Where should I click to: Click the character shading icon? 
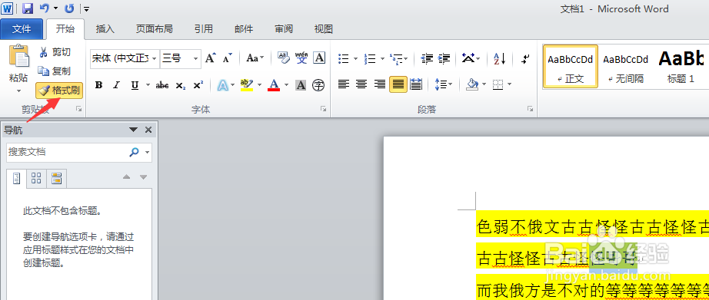[301, 85]
